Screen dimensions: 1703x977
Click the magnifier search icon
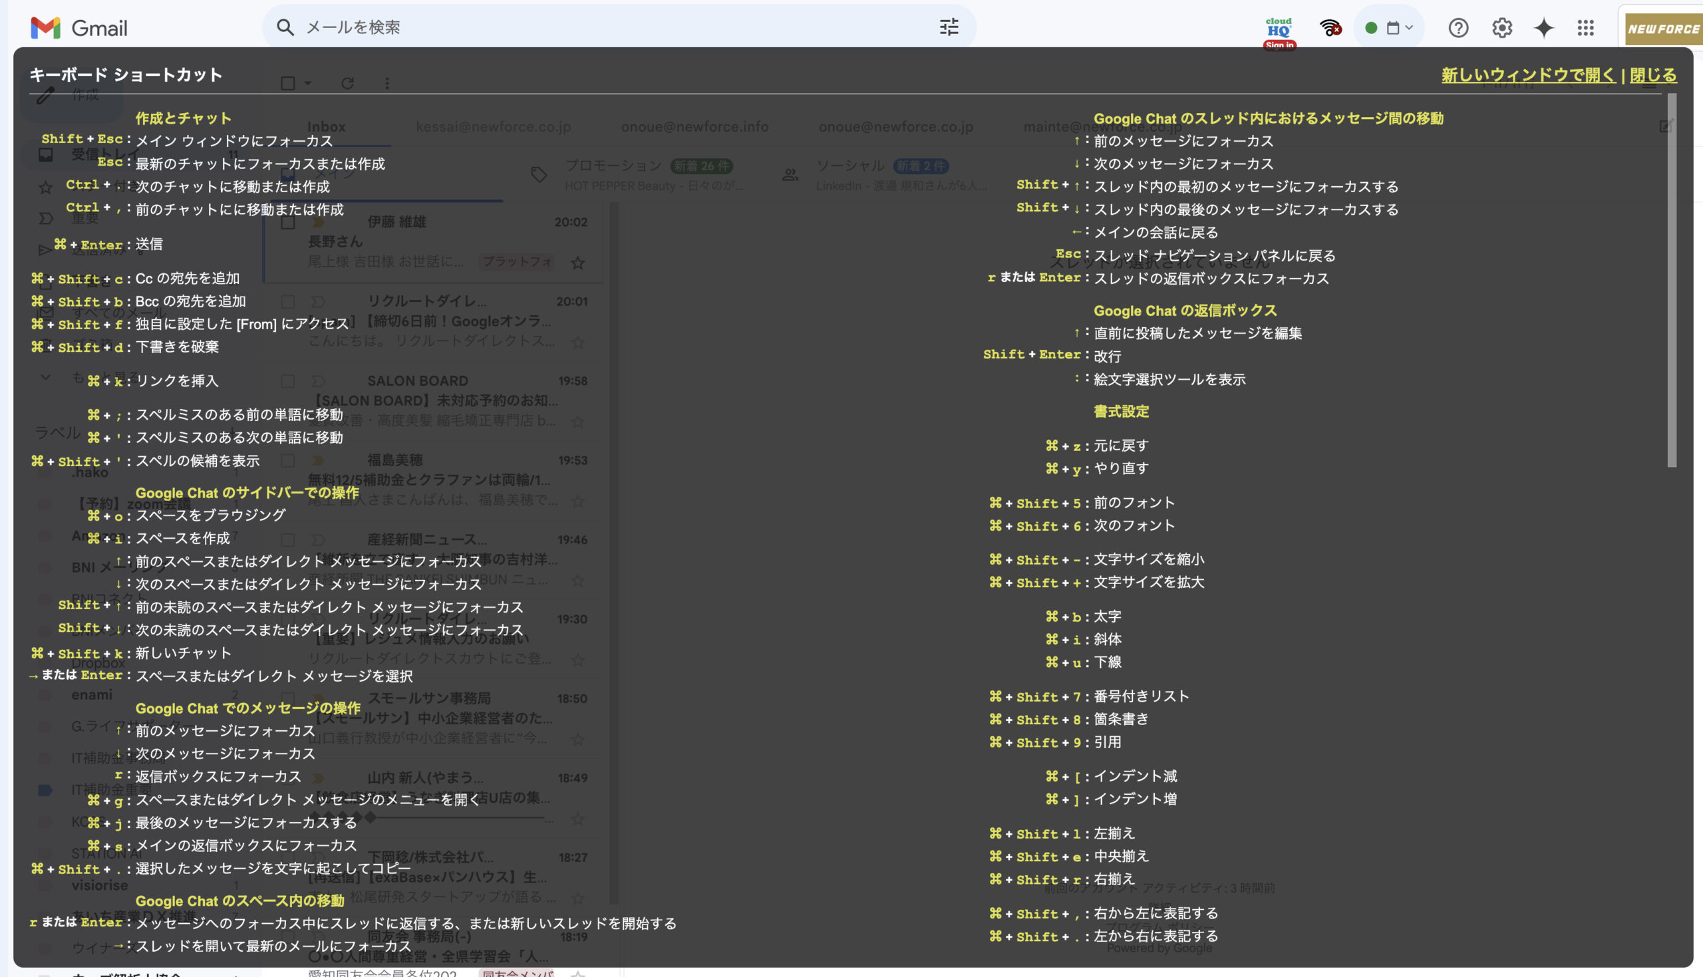coord(285,27)
